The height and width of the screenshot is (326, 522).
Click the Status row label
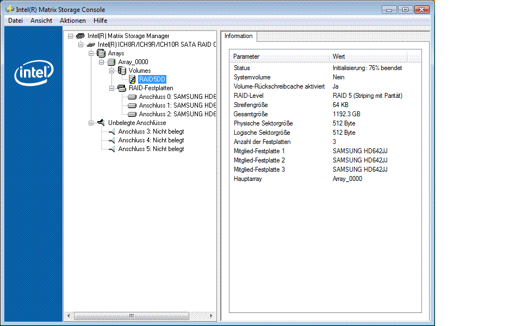[x=241, y=68]
